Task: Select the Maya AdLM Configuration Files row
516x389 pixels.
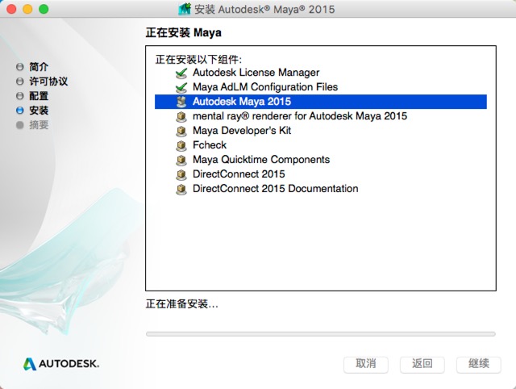Action: click(321, 87)
